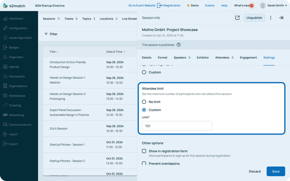Screen dimensions: 290x181
Task: Open the Exhibitor tab
Action: click(203, 58)
